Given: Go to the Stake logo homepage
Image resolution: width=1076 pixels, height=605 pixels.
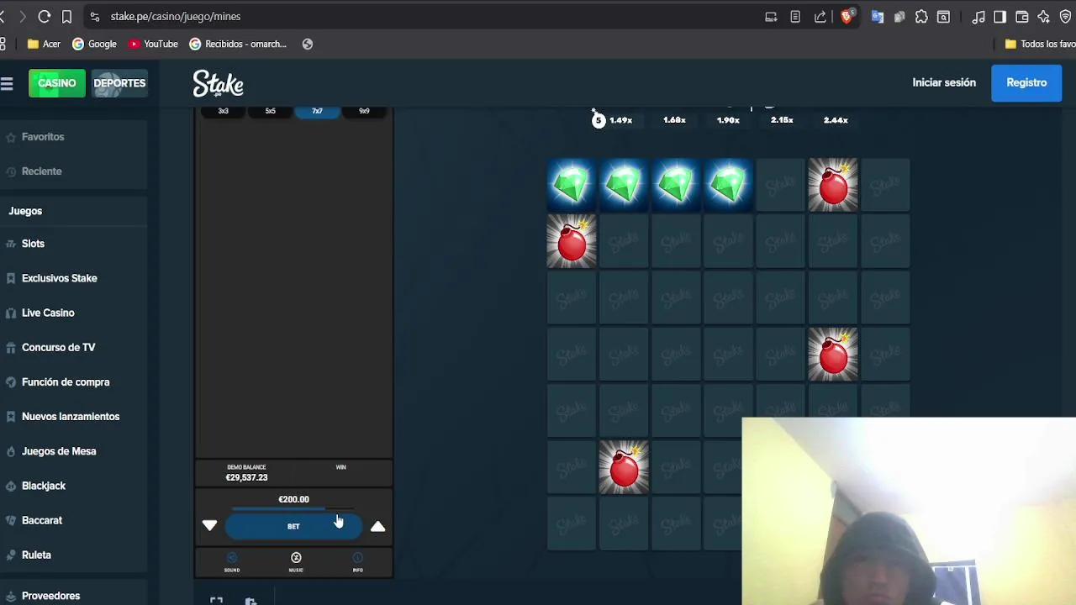Looking at the screenshot, I should click(218, 83).
